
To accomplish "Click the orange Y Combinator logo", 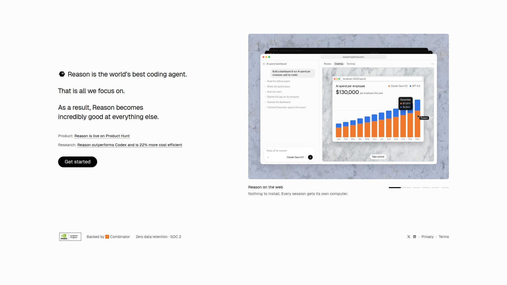I will click(x=107, y=237).
